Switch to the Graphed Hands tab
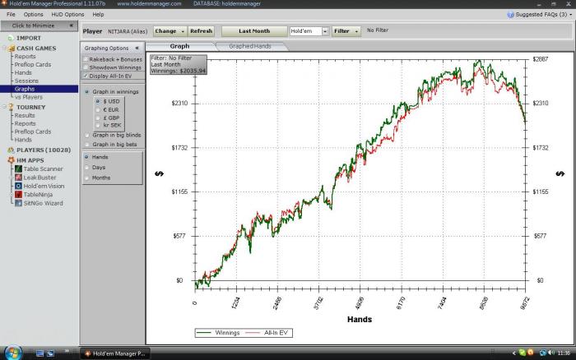 click(250, 46)
